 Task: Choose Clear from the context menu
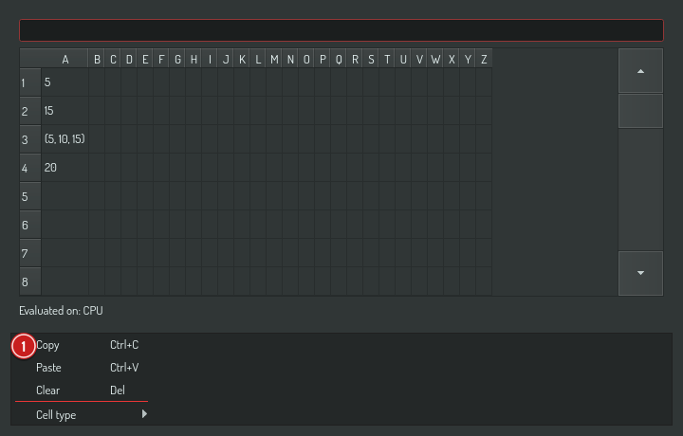click(81, 391)
